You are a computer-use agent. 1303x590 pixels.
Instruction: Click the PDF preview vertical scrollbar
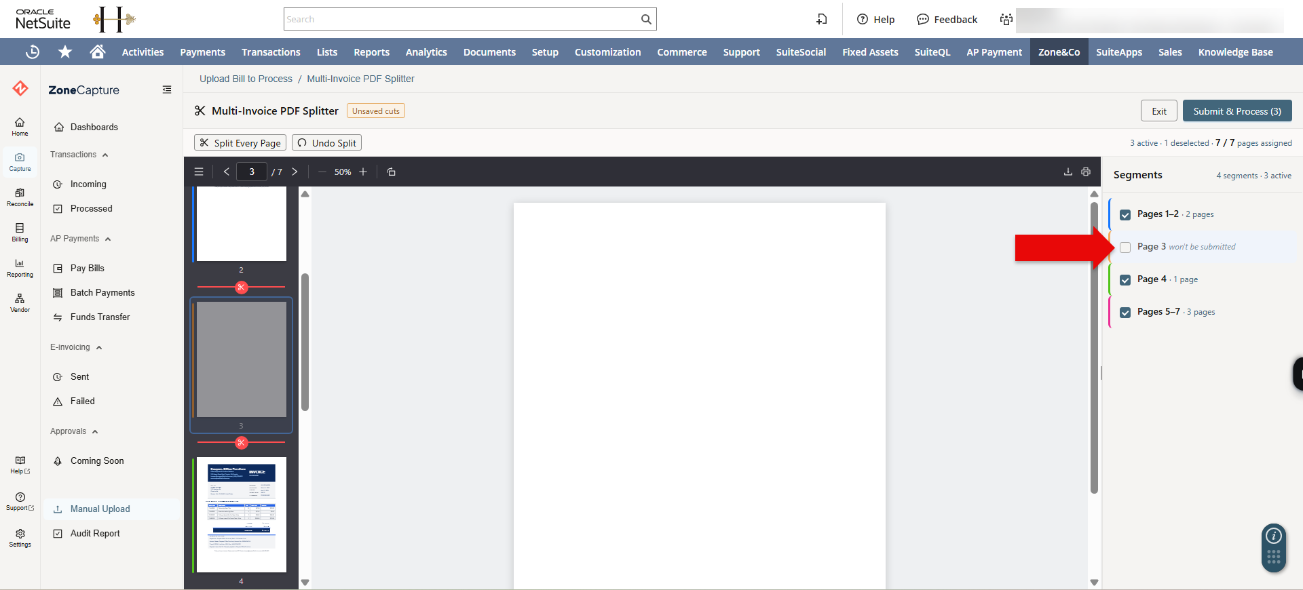(1094, 347)
